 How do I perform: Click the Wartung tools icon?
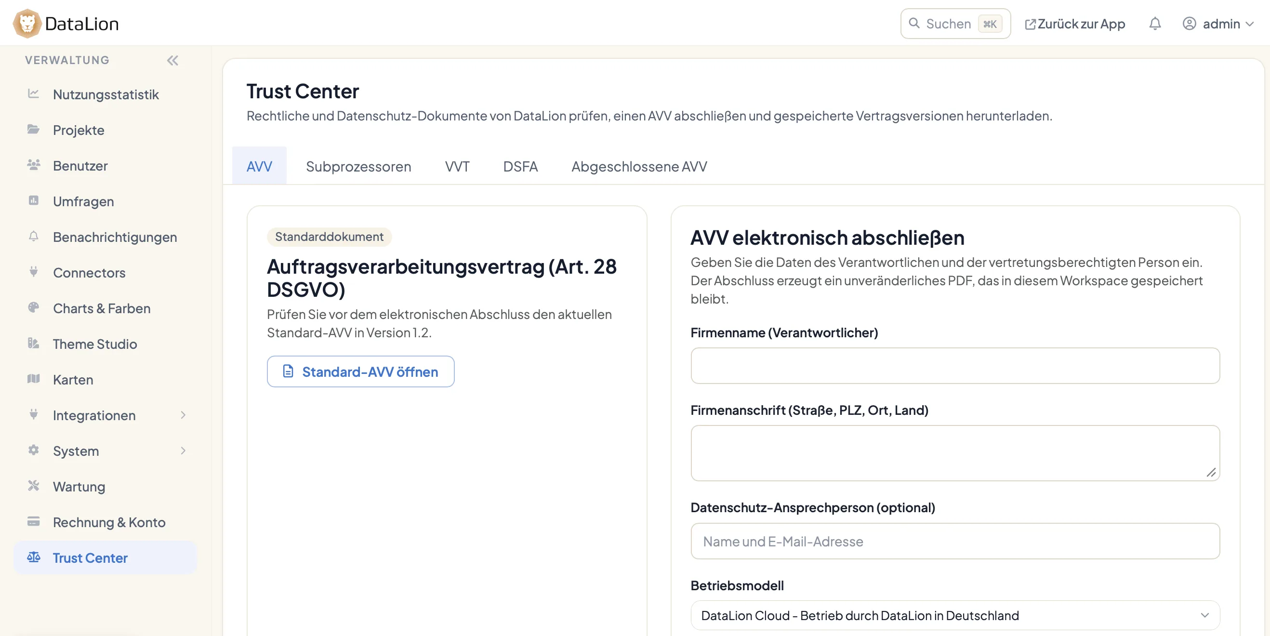click(x=34, y=486)
